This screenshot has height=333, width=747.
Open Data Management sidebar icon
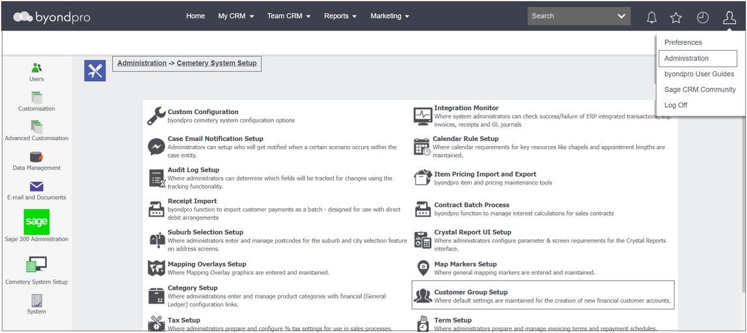point(36,156)
